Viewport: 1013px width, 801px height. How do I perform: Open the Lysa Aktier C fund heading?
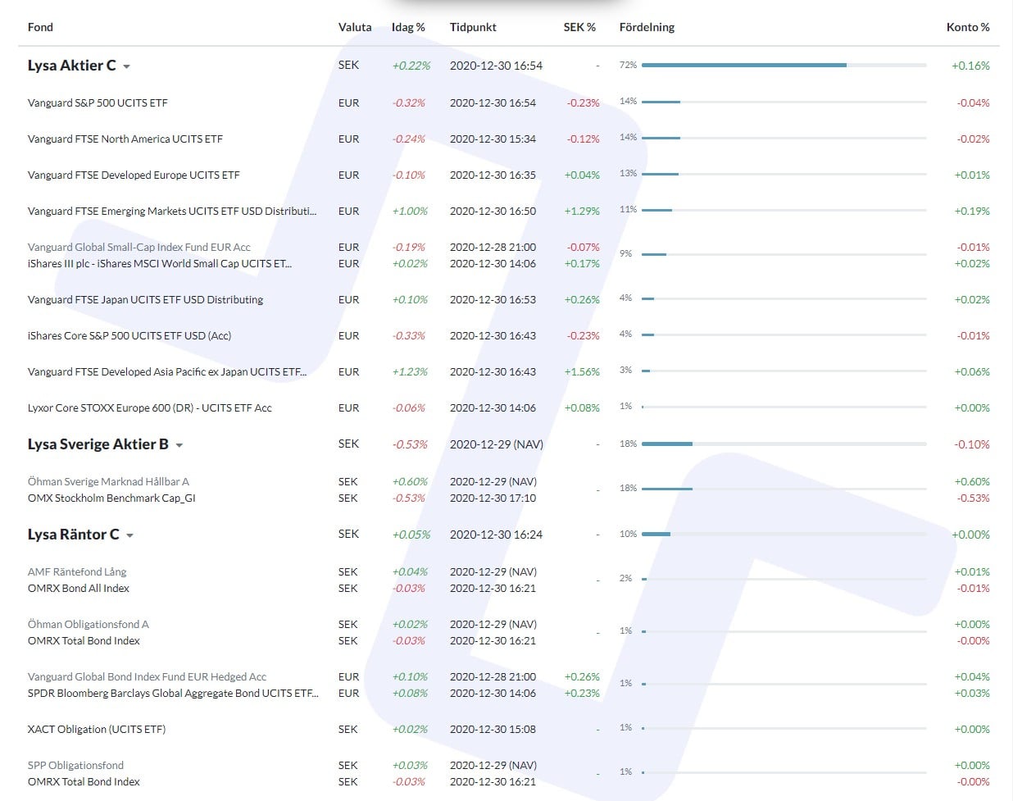(71, 66)
